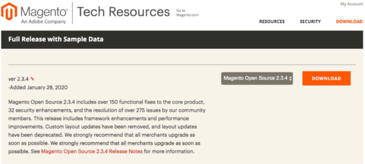
Task: Click the Added January 28, 2020 text
Action: coord(38,88)
